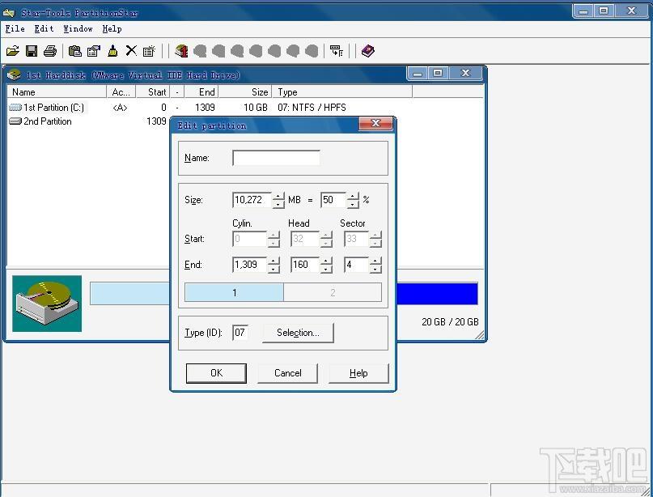Click the 1st Harddisk window title icon
This screenshot has height=497, width=653.
pos(14,75)
